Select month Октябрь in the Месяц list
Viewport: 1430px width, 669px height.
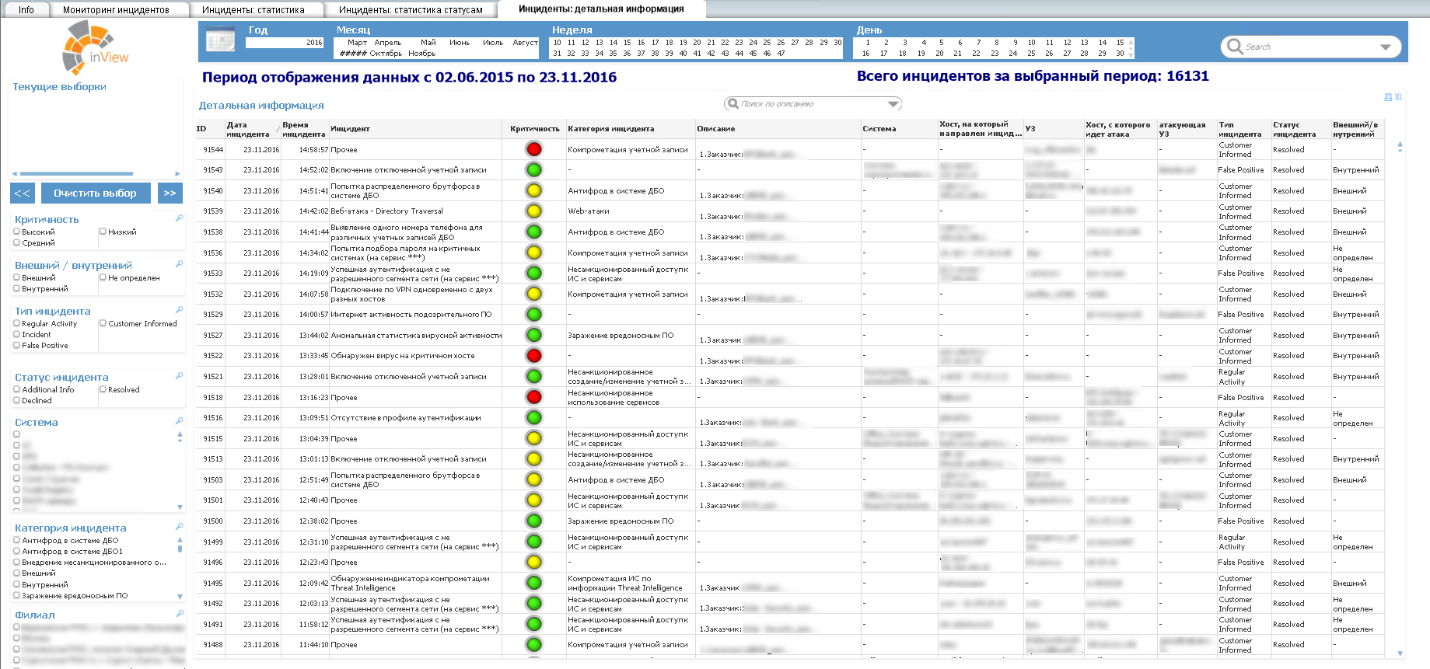[386, 54]
